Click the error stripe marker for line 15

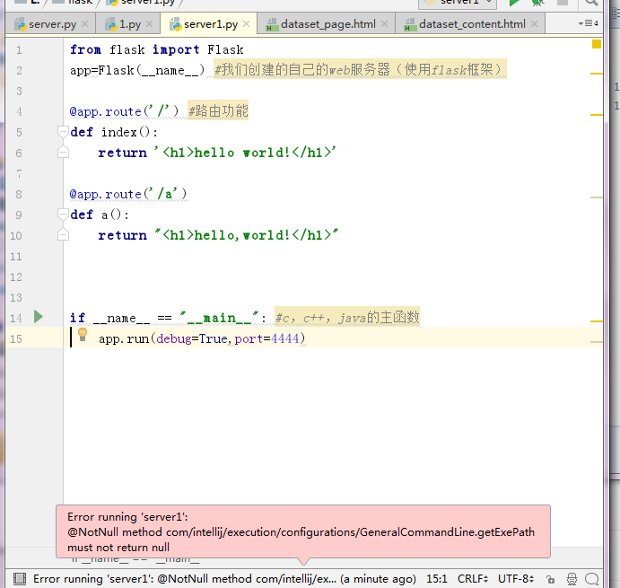(597, 342)
